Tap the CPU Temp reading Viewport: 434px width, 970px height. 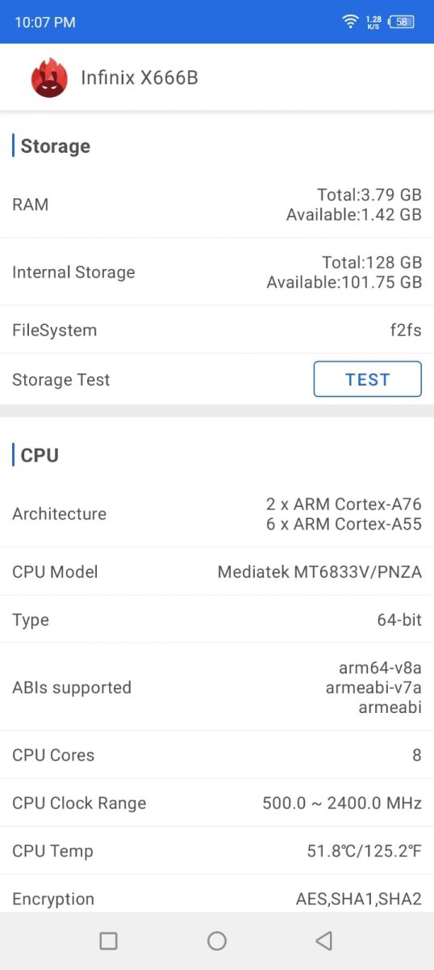pyautogui.click(x=365, y=851)
